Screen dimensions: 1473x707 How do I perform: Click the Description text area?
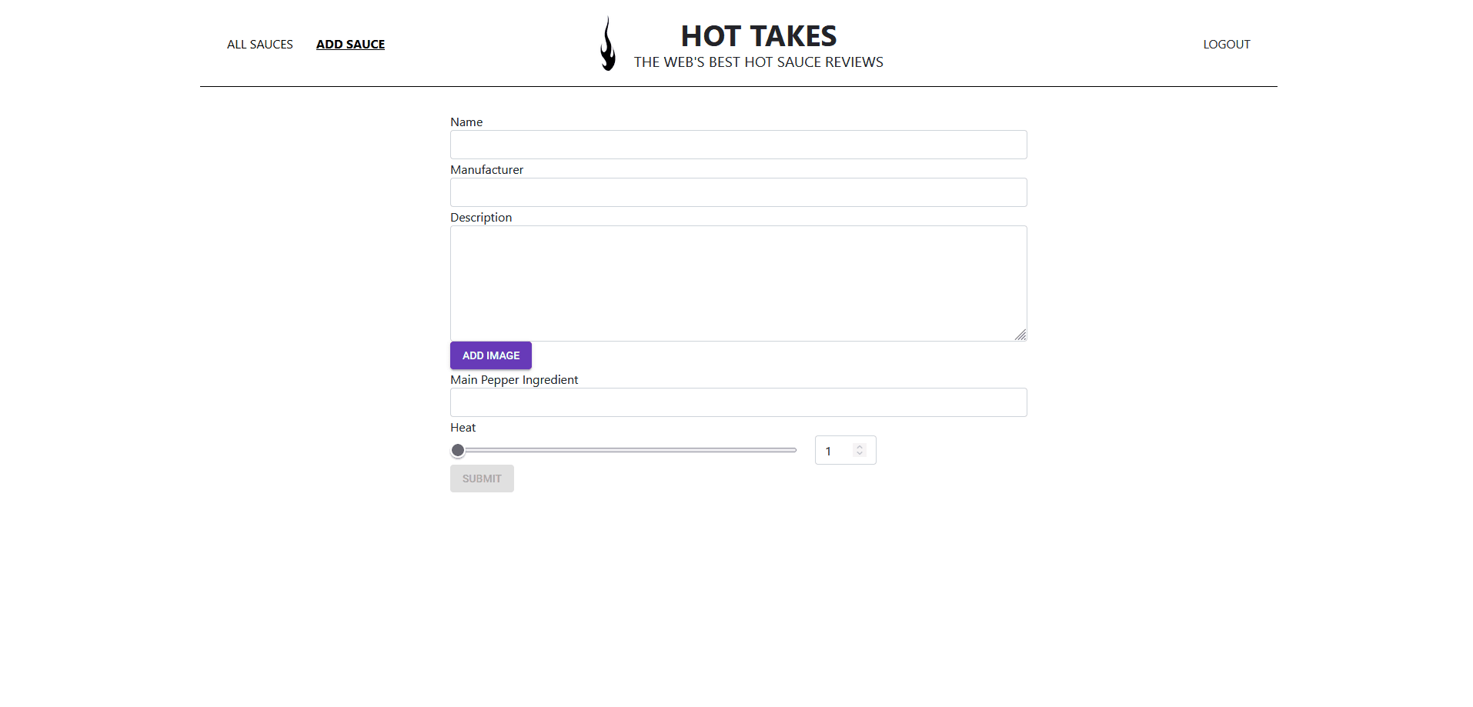pos(737,282)
